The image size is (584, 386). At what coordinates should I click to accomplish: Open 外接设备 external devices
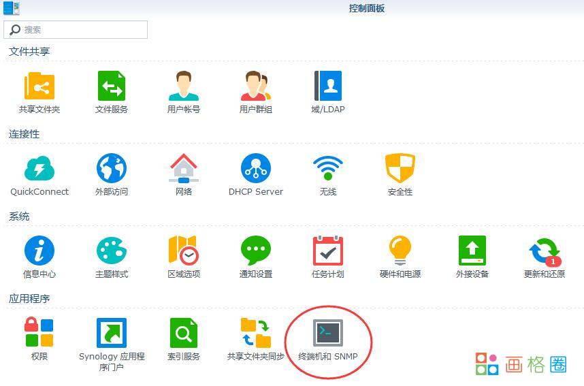472,251
